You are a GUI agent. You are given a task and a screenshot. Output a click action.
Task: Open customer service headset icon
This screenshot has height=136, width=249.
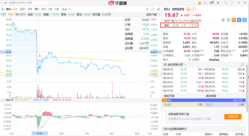(x=205, y=3)
